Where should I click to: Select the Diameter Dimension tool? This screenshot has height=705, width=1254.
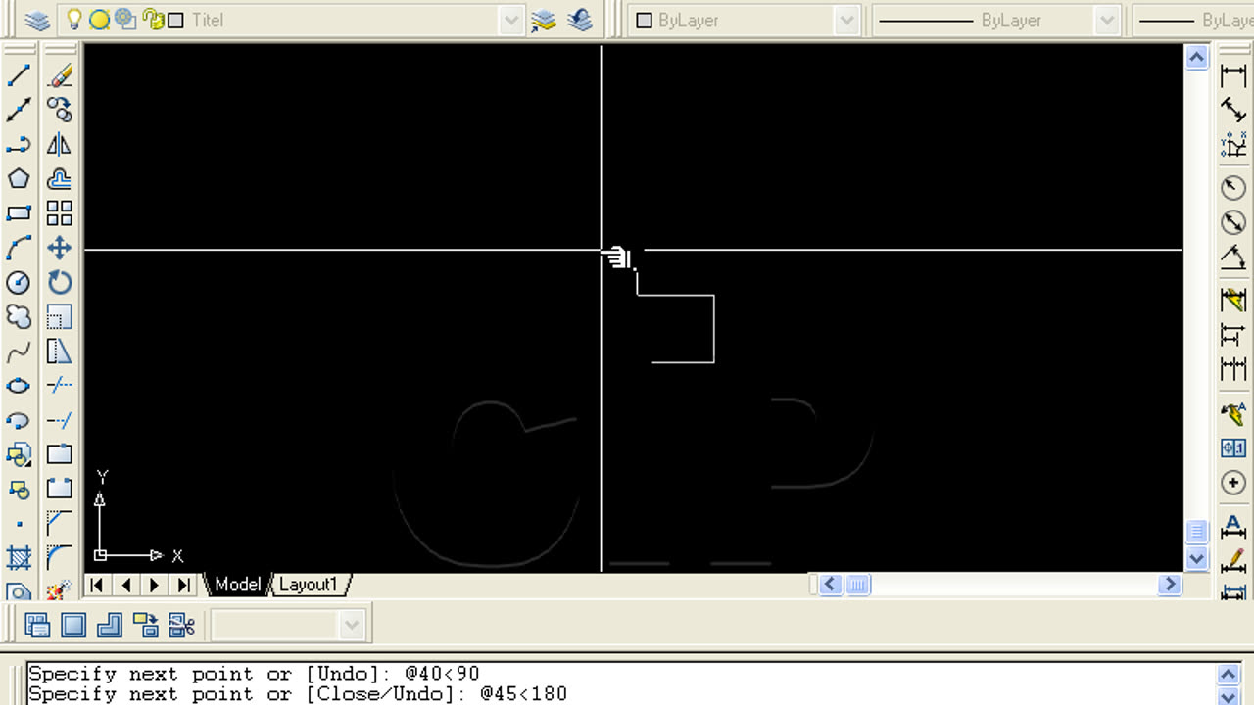(1233, 222)
